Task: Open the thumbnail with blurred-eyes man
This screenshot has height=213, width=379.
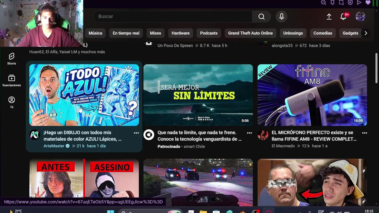Action: [312, 183]
